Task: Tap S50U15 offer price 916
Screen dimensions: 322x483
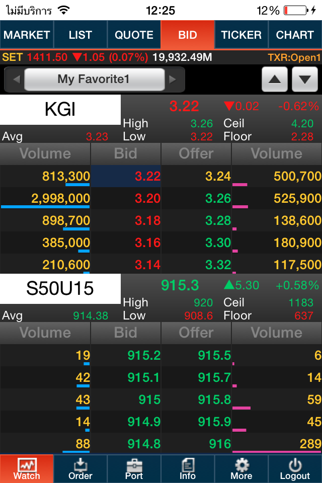Action: (x=220, y=444)
